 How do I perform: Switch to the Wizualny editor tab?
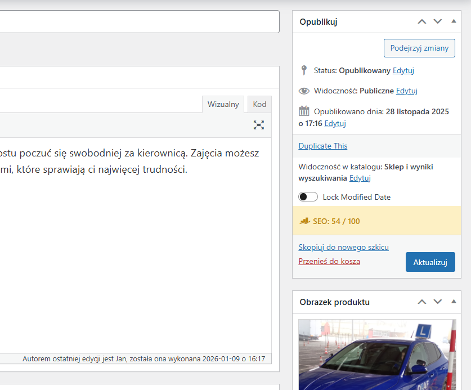[x=223, y=105]
